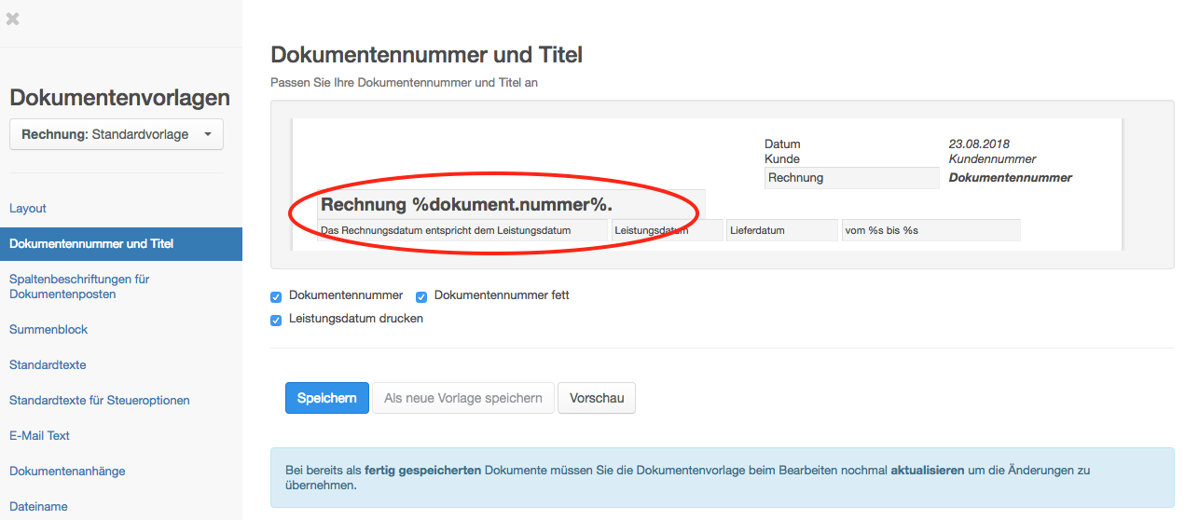Toggle the Dokumentennummer fett checkbox
The width and height of the screenshot is (1185, 520).
coord(421,296)
